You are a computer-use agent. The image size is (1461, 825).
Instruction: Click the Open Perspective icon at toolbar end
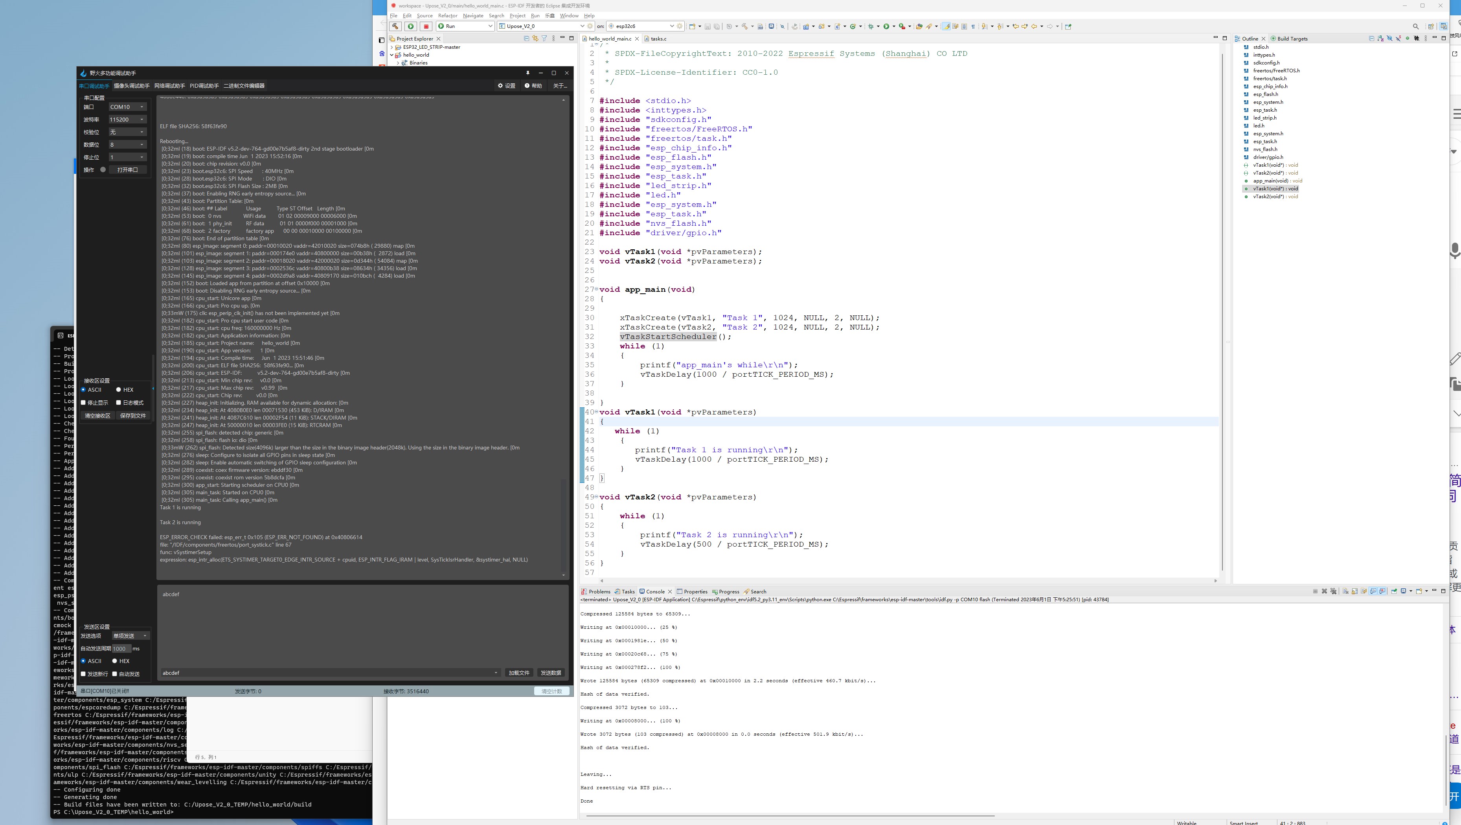point(1431,26)
